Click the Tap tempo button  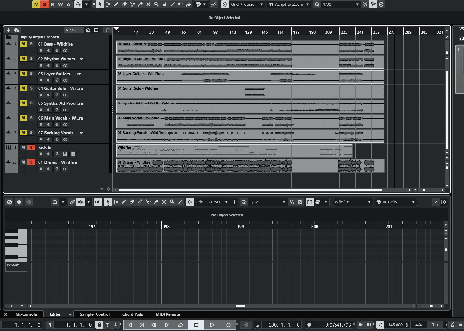point(434,325)
